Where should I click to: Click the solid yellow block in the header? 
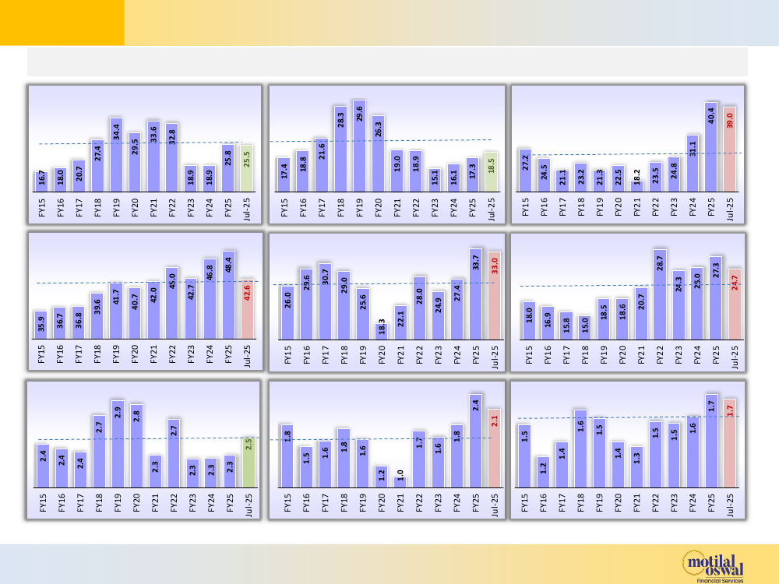pyautogui.click(x=62, y=23)
